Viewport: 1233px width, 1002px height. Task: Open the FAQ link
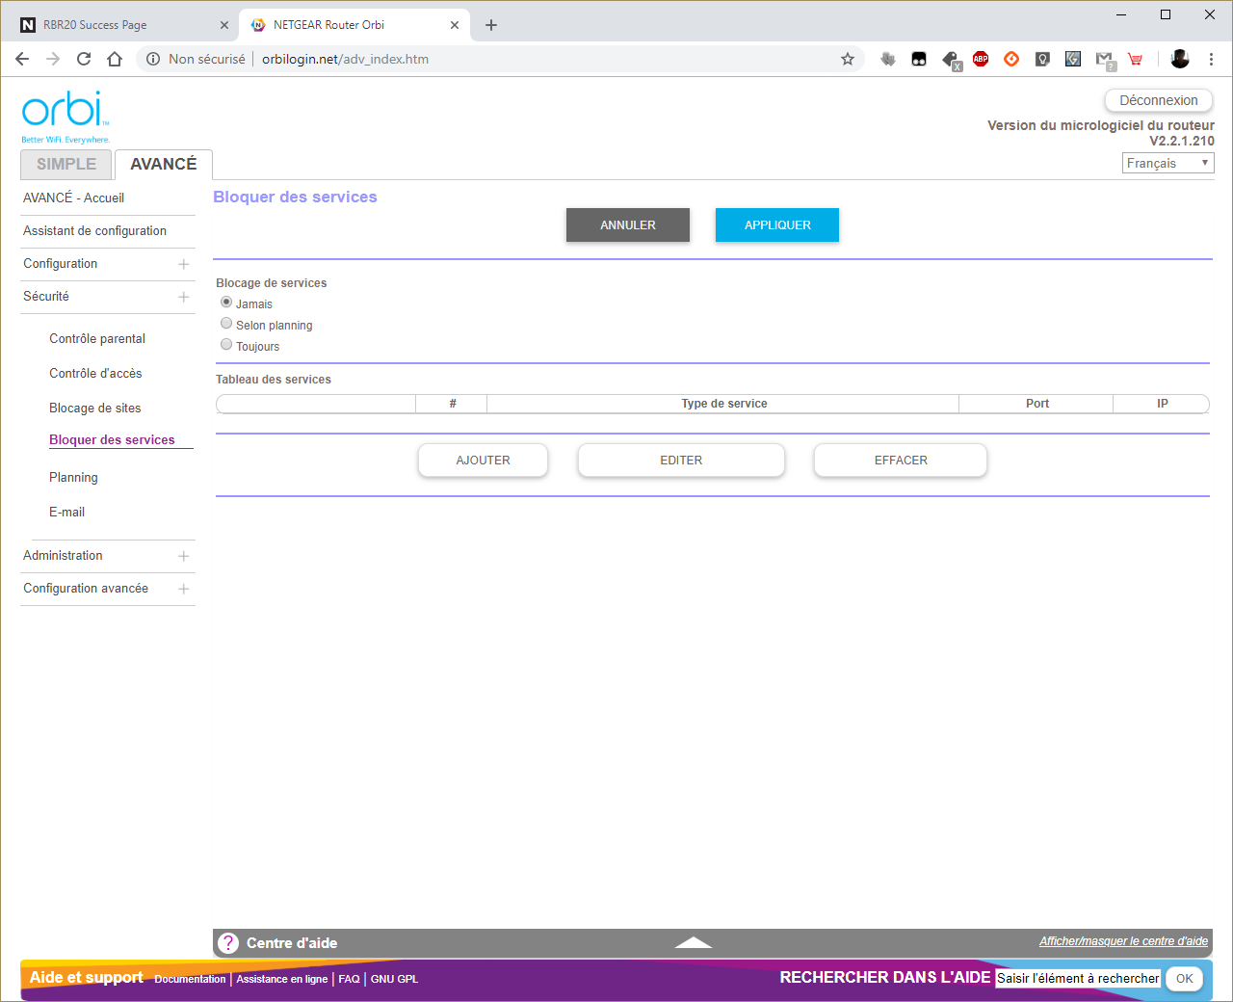pyautogui.click(x=349, y=979)
